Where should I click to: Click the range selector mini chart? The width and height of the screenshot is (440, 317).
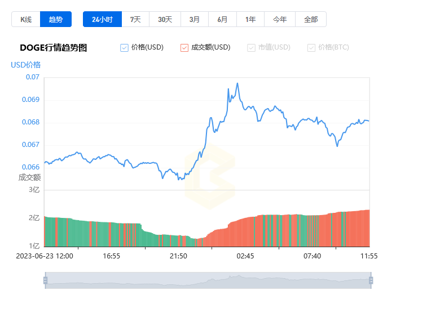208,280
